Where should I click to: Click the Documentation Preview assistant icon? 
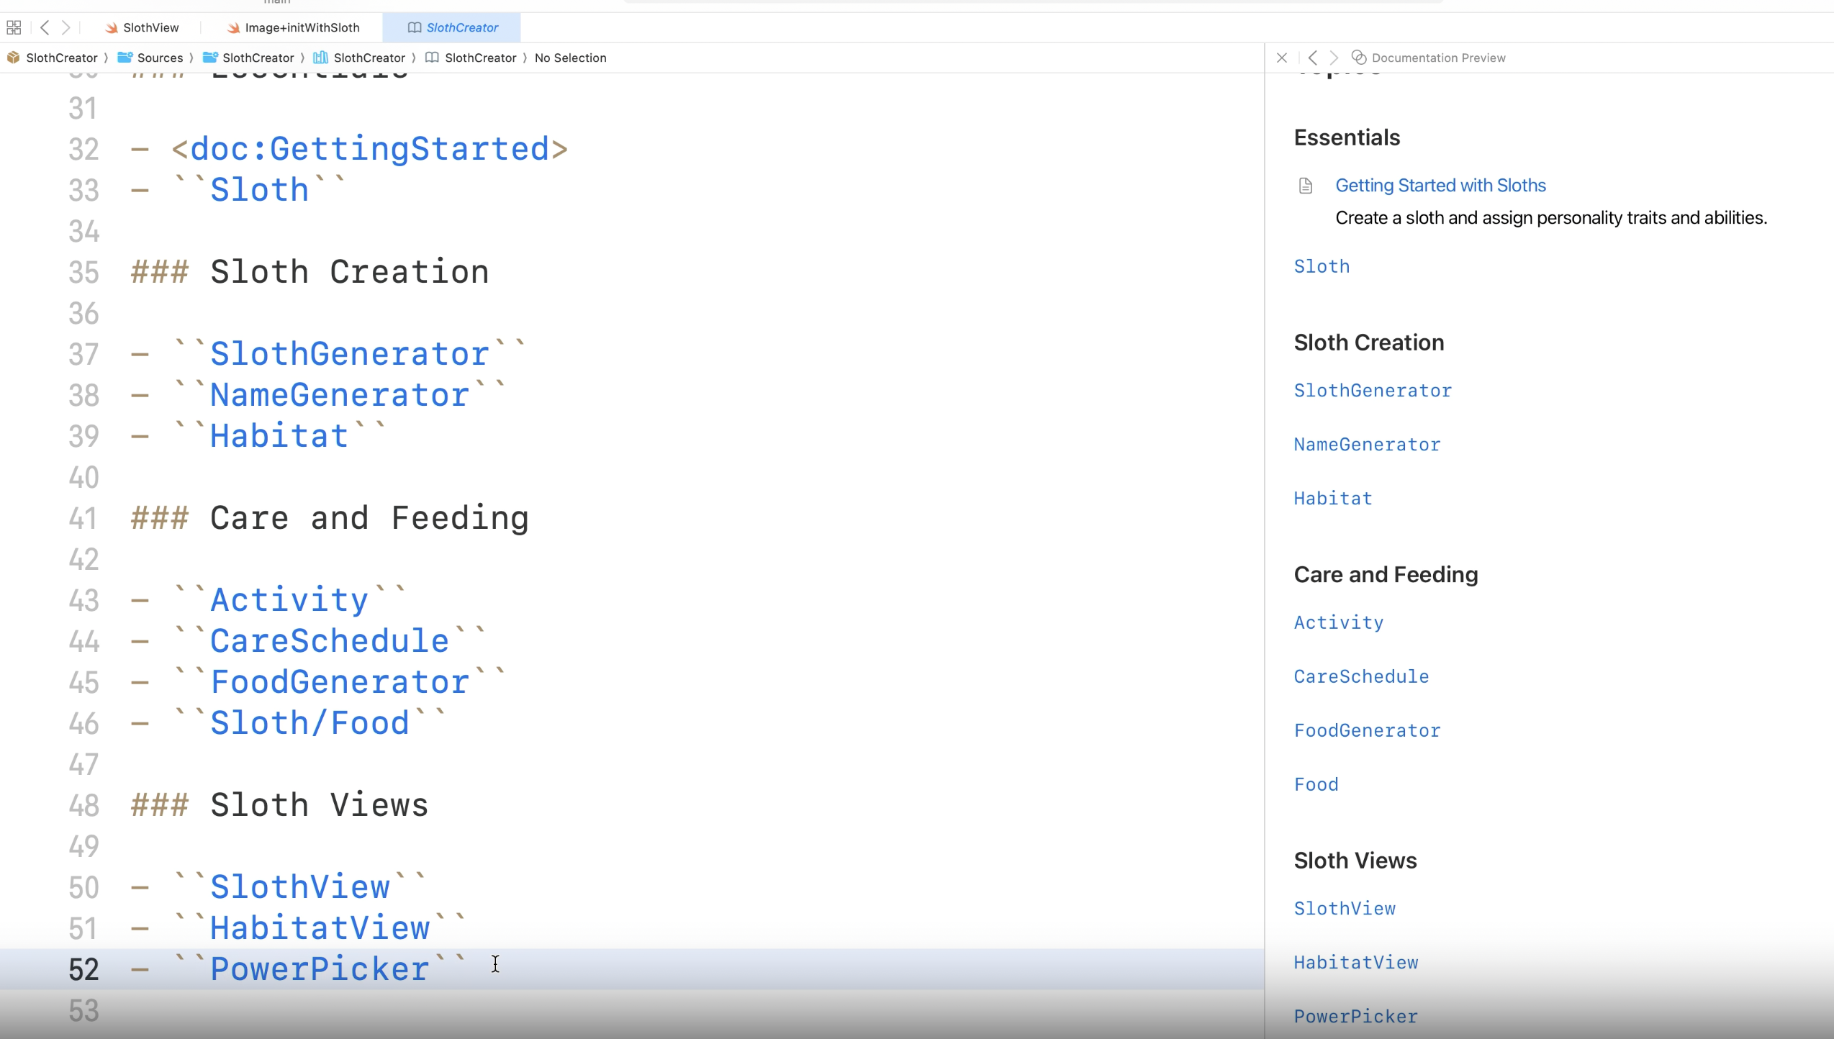[1358, 58]
